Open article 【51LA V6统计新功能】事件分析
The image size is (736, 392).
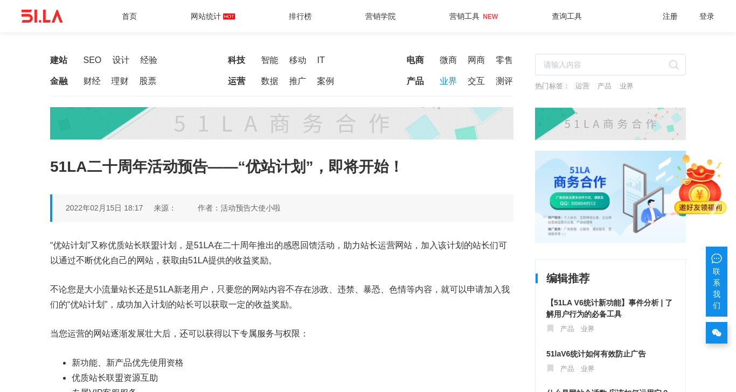609,308
